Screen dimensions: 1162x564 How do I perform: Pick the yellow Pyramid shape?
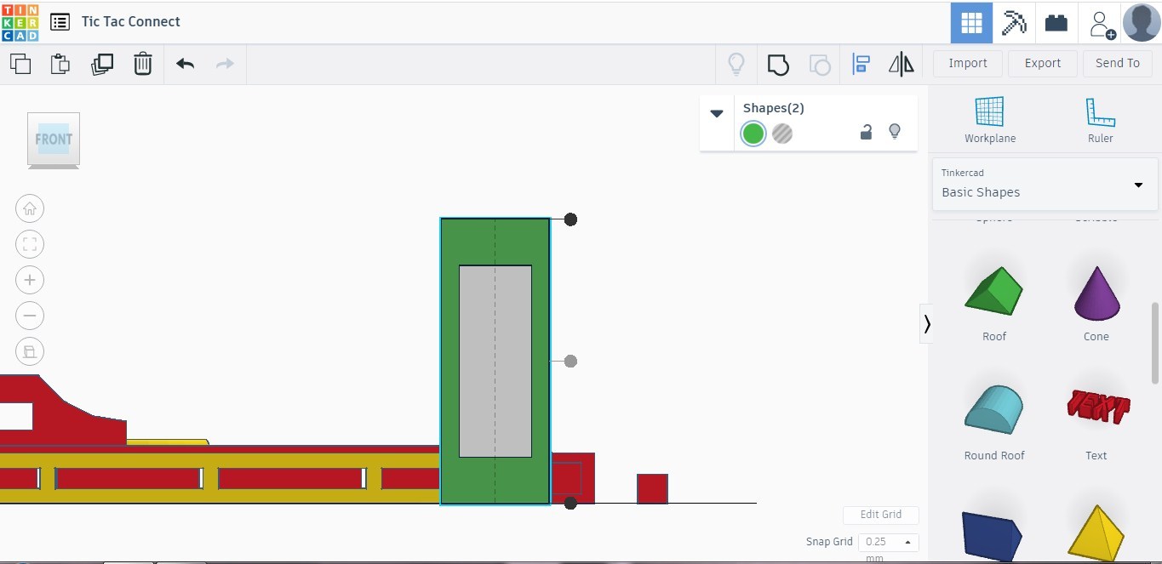(1096, 534)
